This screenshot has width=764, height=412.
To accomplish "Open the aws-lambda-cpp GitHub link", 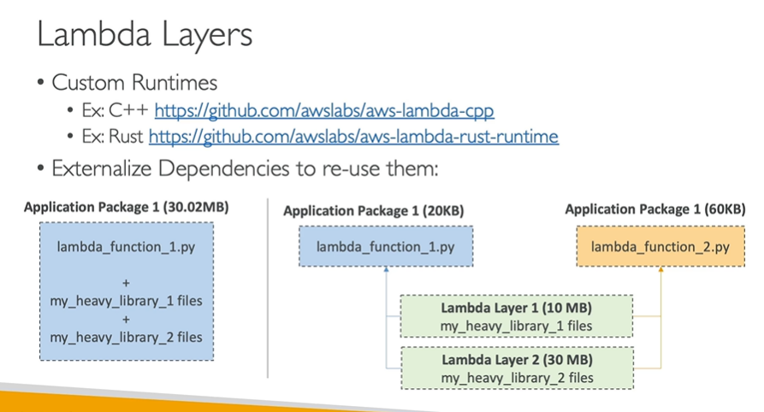I will click(324, 111).
